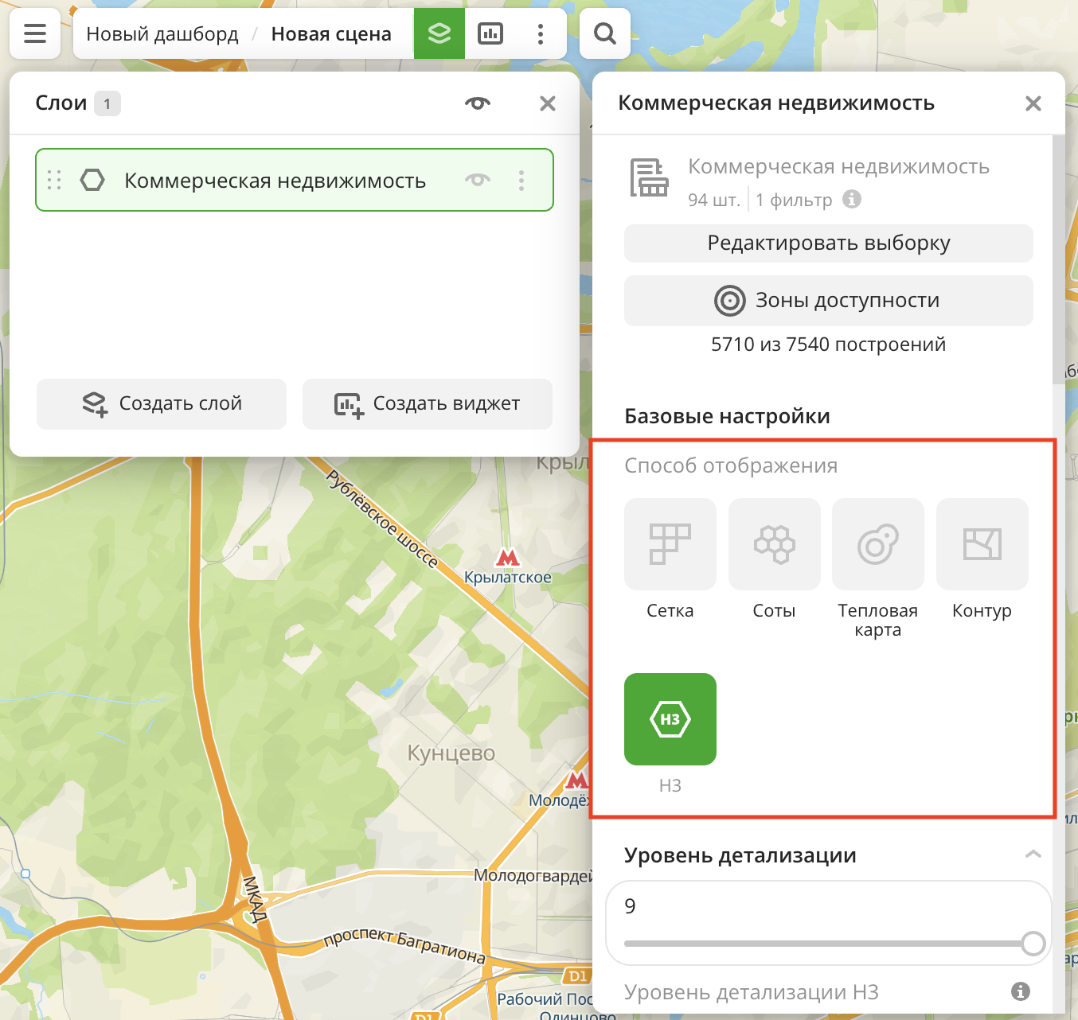Screen dimensions: 1078x1020
Task: Click the Новая сцена breadcrumb
Action: click(x=331, y=34)
